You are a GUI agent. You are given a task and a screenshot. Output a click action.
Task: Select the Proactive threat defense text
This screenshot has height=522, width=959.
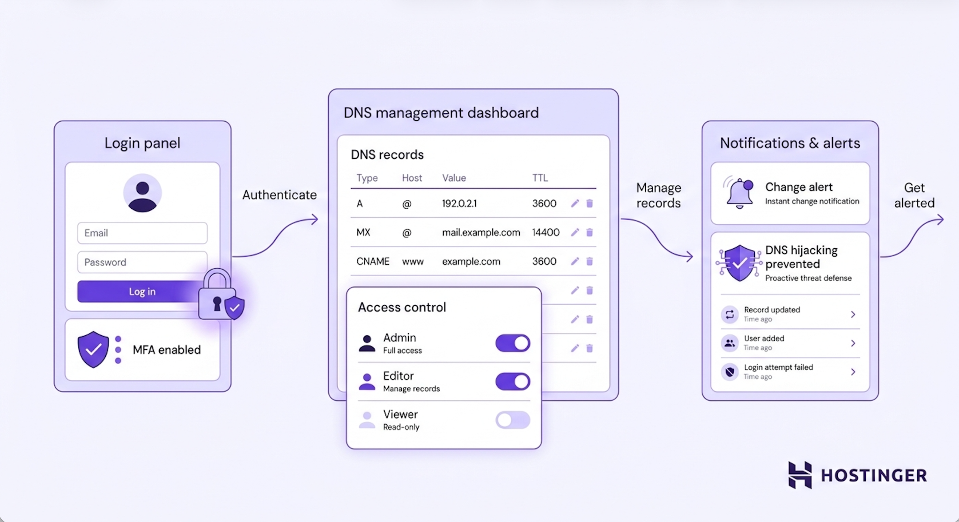(x=808, y=278)
